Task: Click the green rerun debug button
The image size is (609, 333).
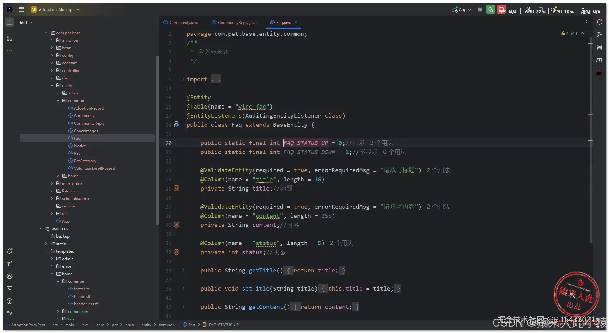Action: (x=491, y=10)
